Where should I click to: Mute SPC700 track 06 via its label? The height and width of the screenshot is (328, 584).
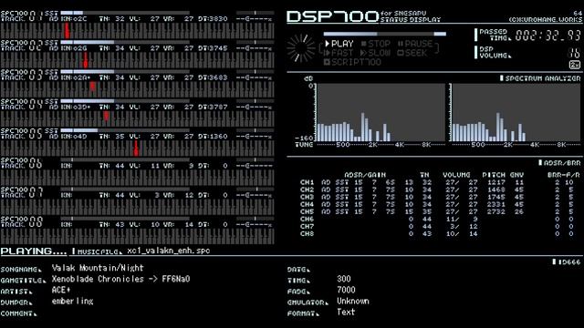22,163
